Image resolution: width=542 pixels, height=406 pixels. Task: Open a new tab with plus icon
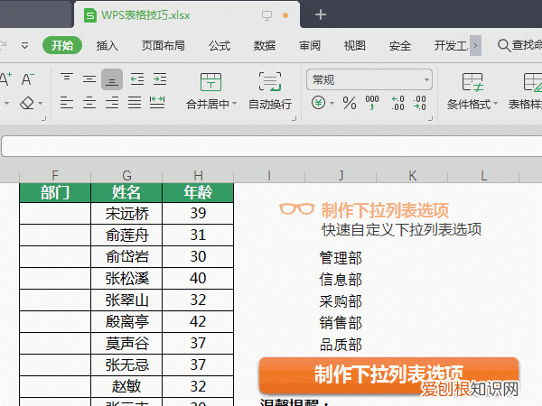tap(321, 14)
